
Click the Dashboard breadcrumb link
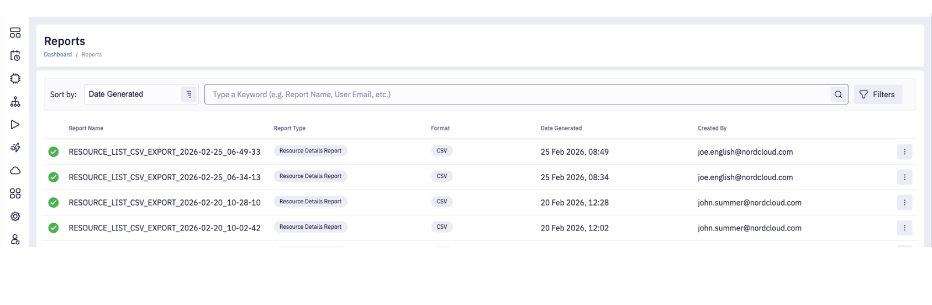[x=58, y=55]
